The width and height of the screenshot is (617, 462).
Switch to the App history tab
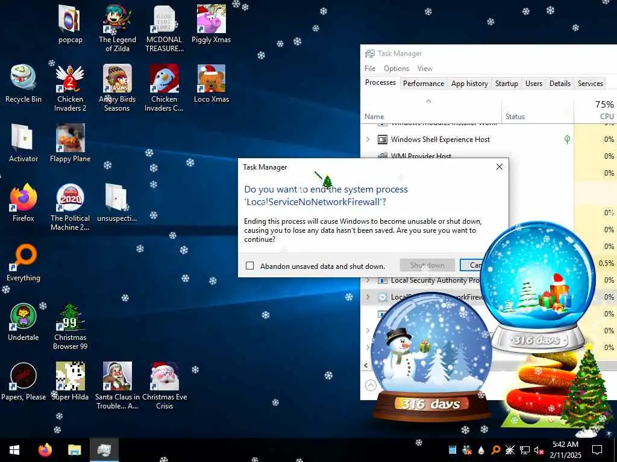click(x=469, y=83)
